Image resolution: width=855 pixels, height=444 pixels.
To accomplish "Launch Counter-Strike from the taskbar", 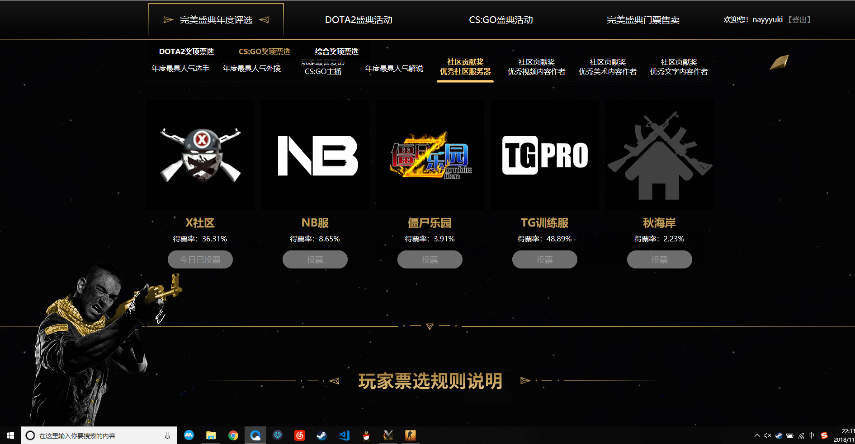I will point(410,435).
